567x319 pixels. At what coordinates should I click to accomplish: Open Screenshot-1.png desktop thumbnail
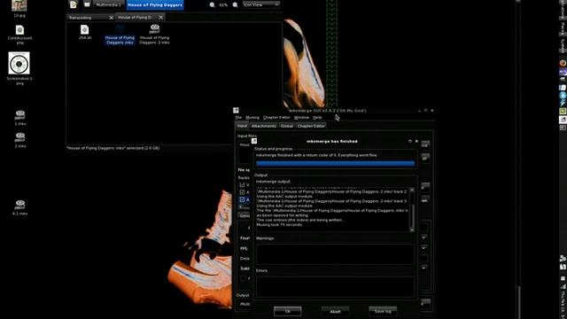click(x=19, y=68)
